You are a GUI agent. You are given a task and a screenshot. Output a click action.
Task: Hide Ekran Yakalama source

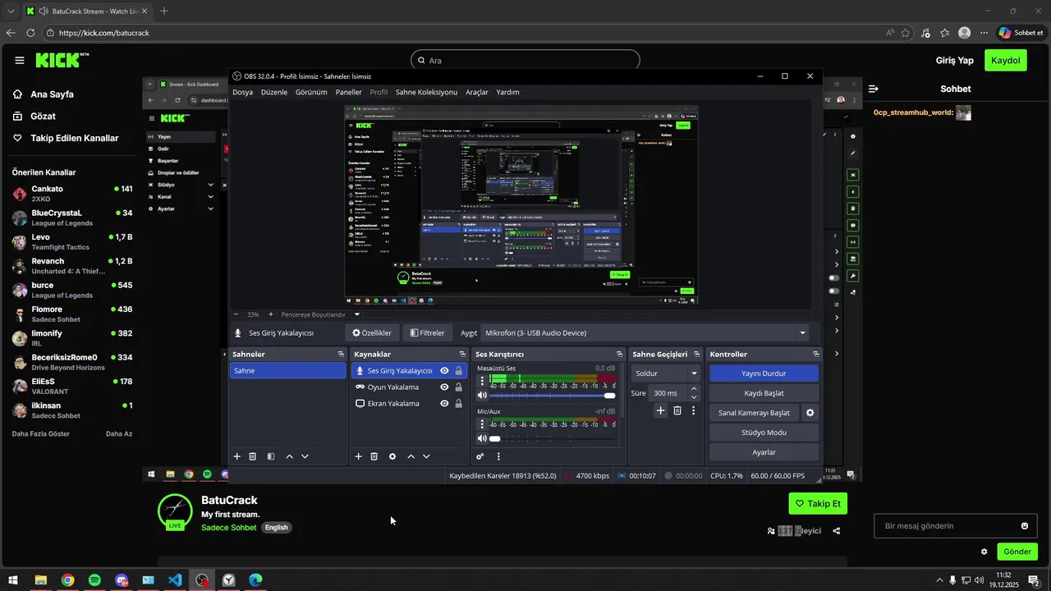pyautogui.click(x=444, y=404)
